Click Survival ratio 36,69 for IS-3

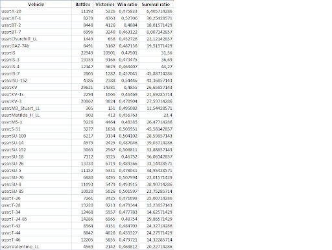click(x=167, y=60)
